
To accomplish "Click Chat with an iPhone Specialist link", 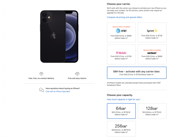I will [x=58, y=91].
